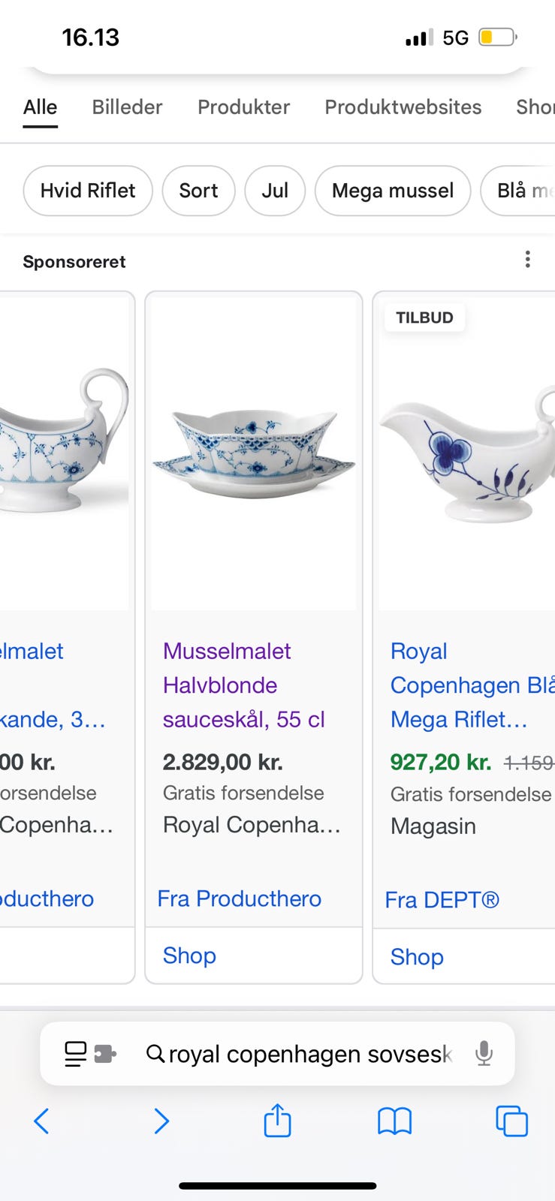This screenshot has height=1201, width=555.
Task: Toggle the Hvid Riflet filter chip
Action: pos(87,191)
